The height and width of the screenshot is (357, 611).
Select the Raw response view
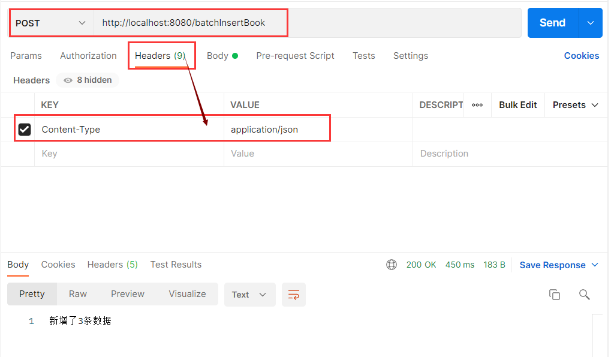pyautogui.click(x=77, y=294)
